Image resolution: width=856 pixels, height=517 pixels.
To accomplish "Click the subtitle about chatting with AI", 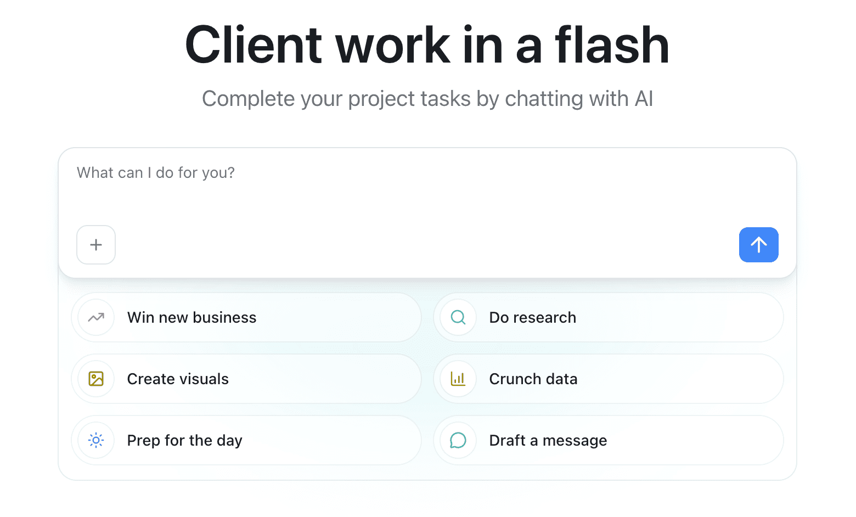I will point(427,99).
